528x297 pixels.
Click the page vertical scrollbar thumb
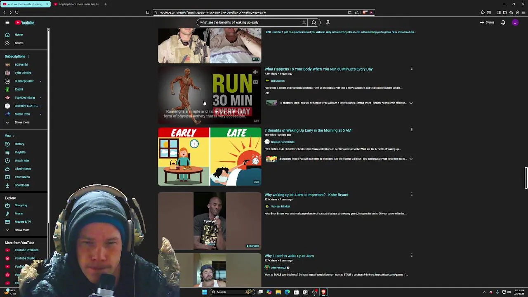[526, 178]
